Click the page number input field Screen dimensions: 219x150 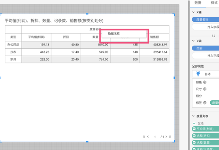click(155, 137)
